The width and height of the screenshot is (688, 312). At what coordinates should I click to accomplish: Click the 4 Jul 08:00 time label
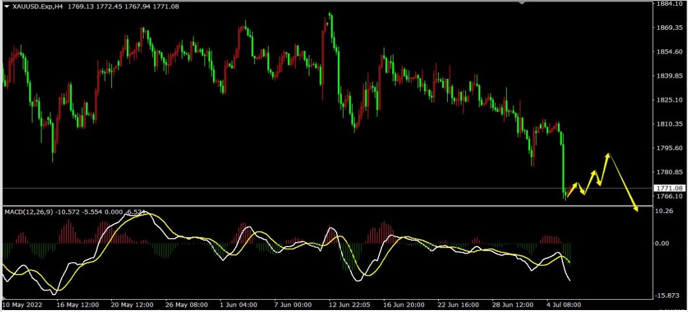click(x=564, y=304)
